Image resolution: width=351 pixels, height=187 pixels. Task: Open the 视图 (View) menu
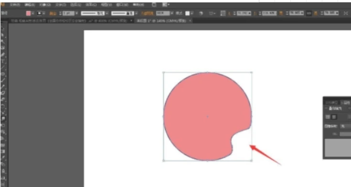(x=106, y=5)
